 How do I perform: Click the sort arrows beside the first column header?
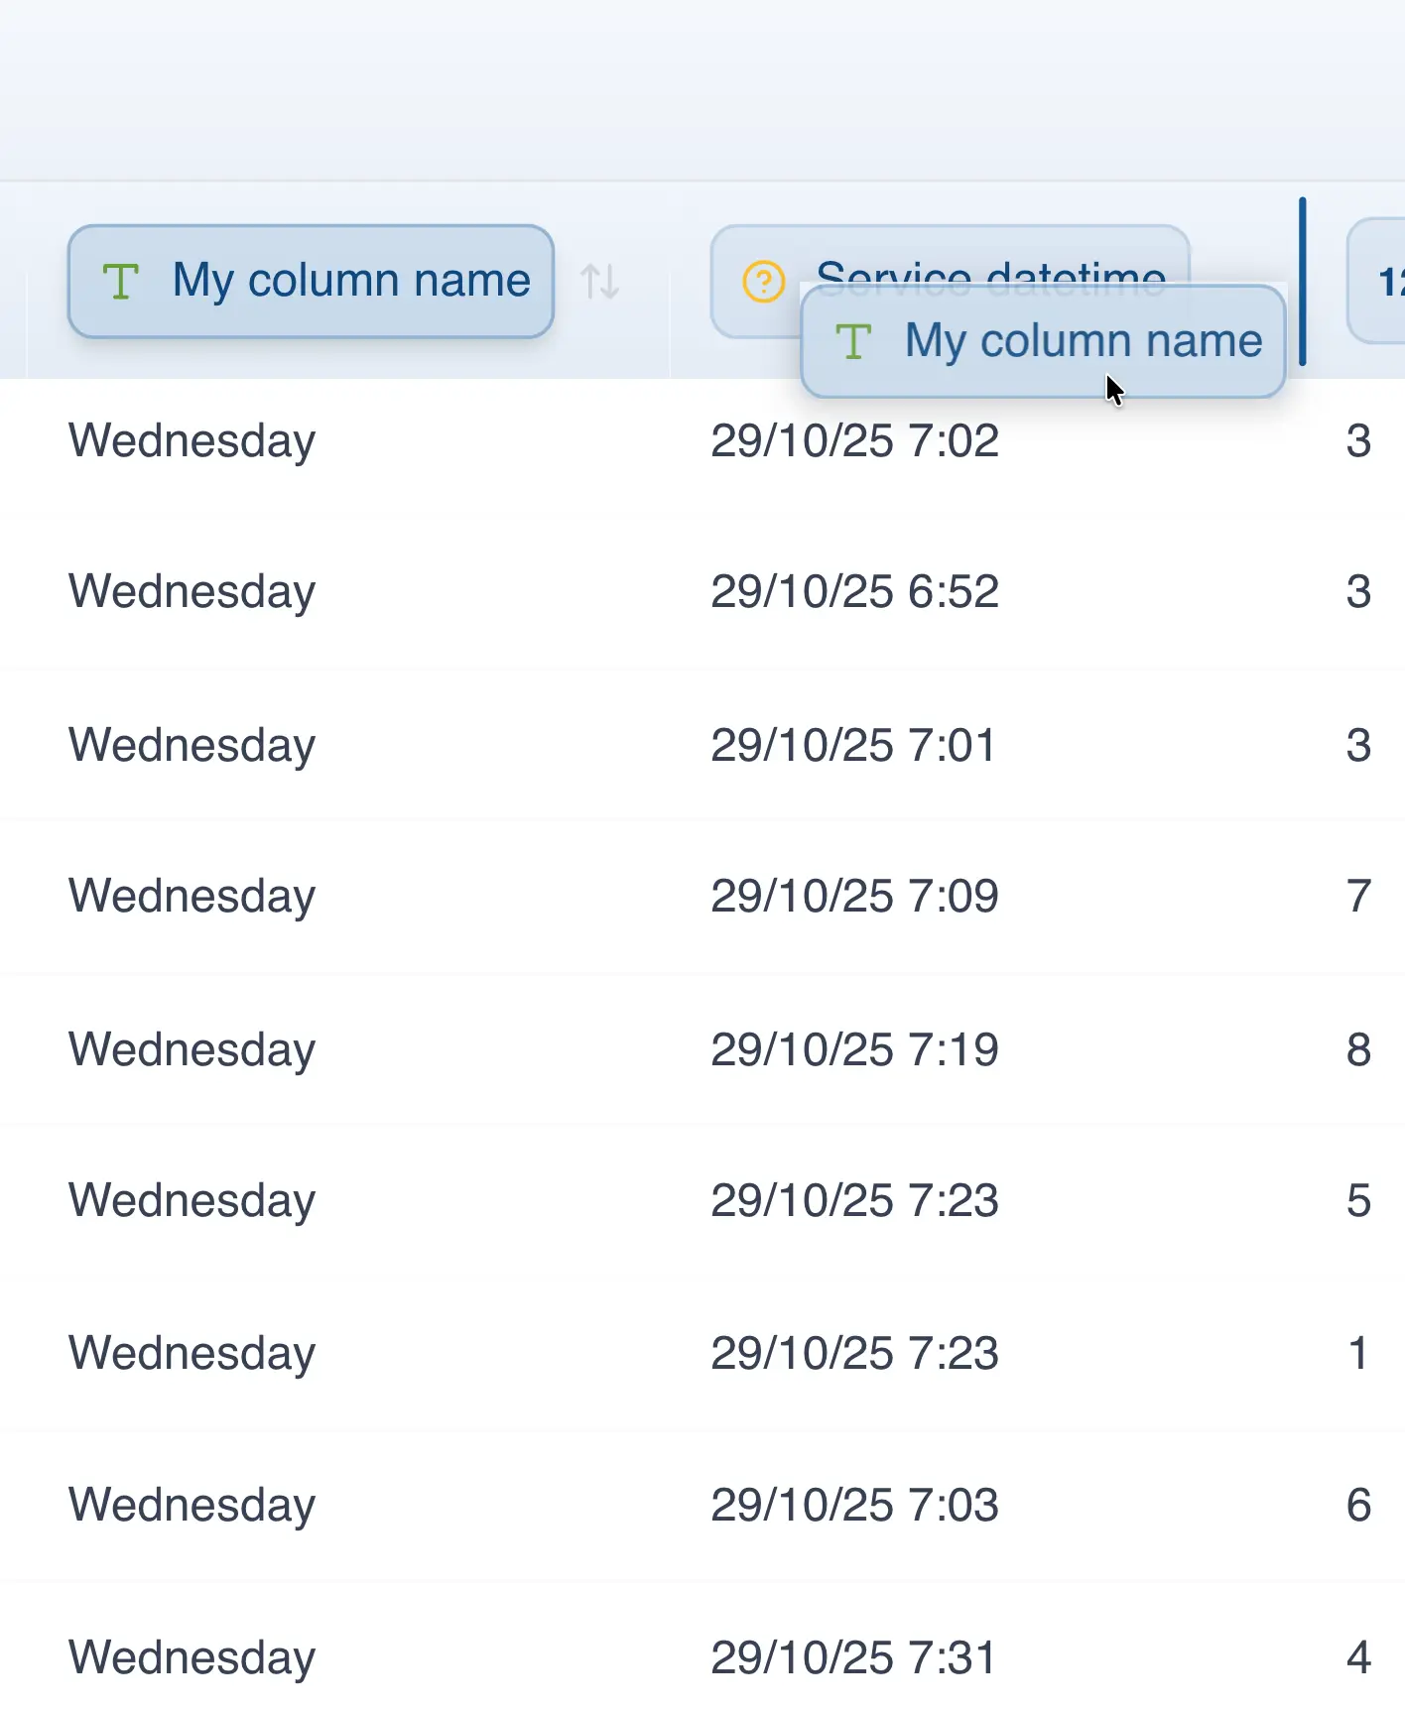tap(600, 282)
